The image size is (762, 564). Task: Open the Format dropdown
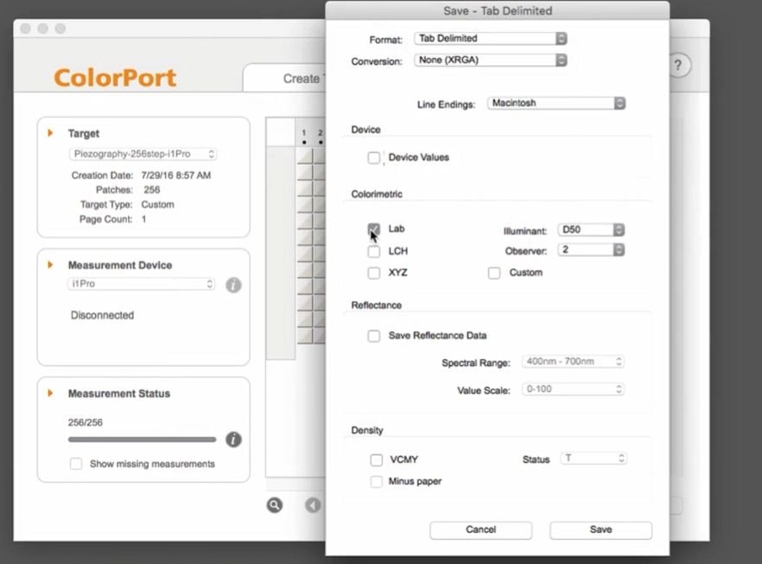[490, 38]
